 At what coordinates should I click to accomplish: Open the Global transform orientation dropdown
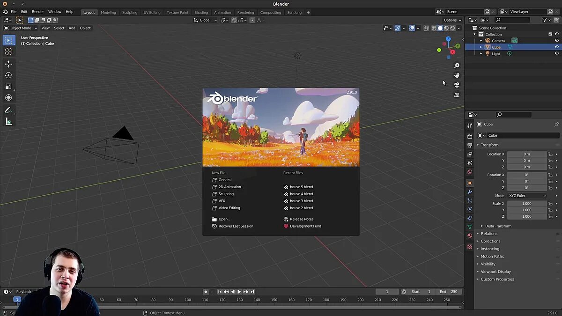pos(206,20)
